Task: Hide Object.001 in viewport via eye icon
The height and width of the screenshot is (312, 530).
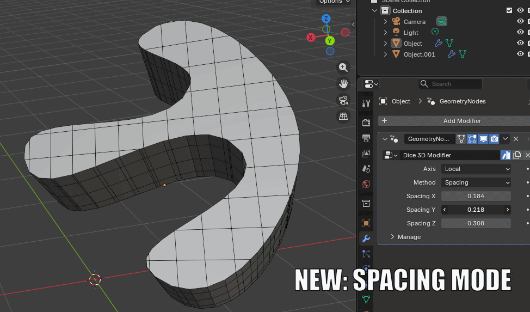Action: 520,54
